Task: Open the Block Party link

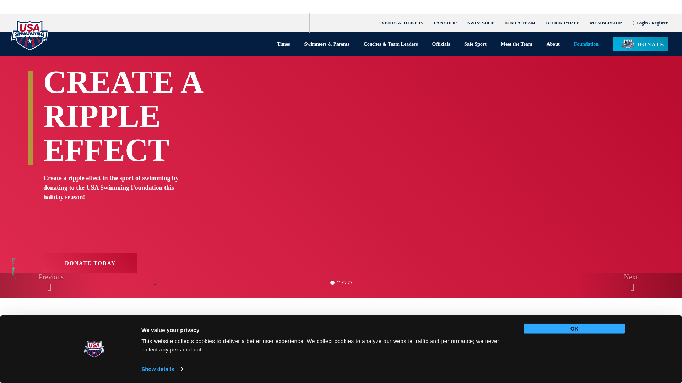Action: click(562, 23)
